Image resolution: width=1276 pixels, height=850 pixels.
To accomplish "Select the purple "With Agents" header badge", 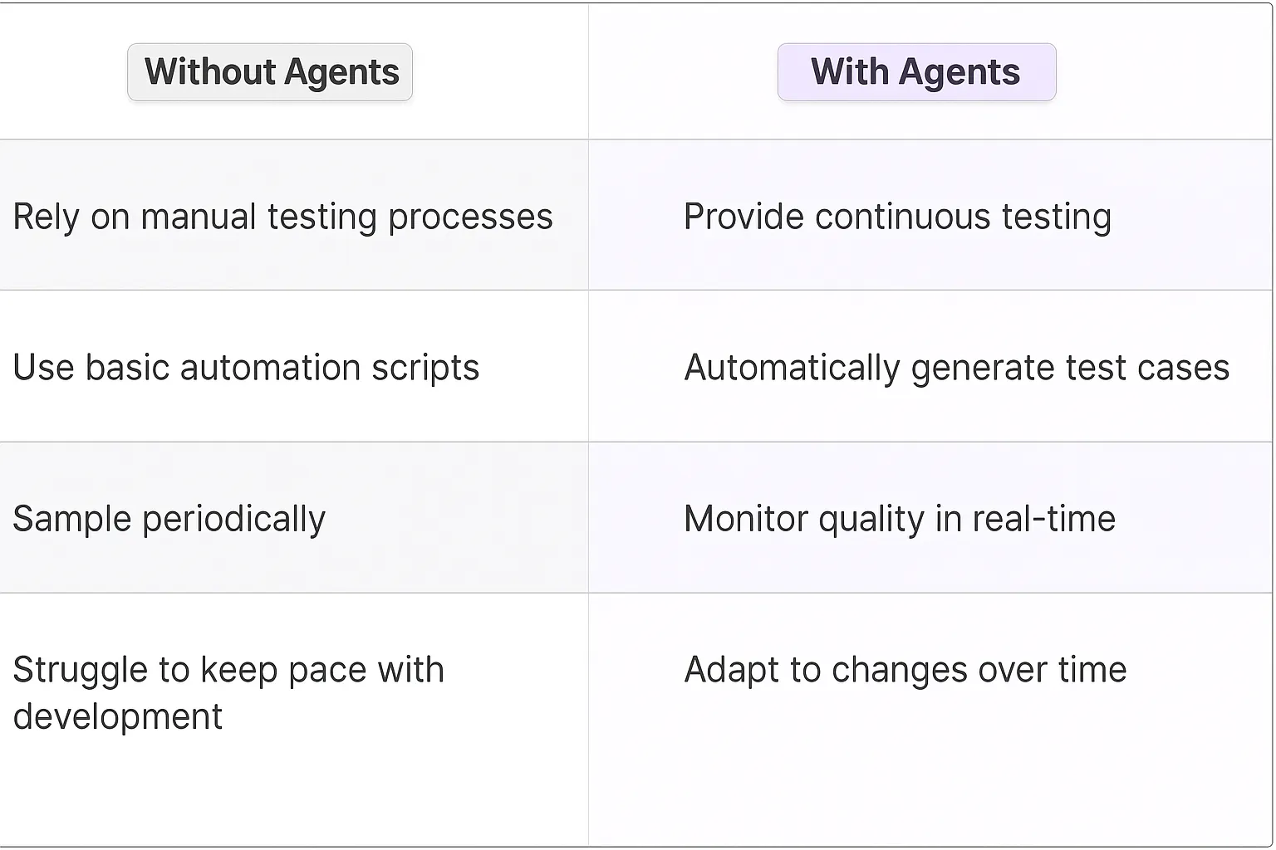I will coord(916,72).
